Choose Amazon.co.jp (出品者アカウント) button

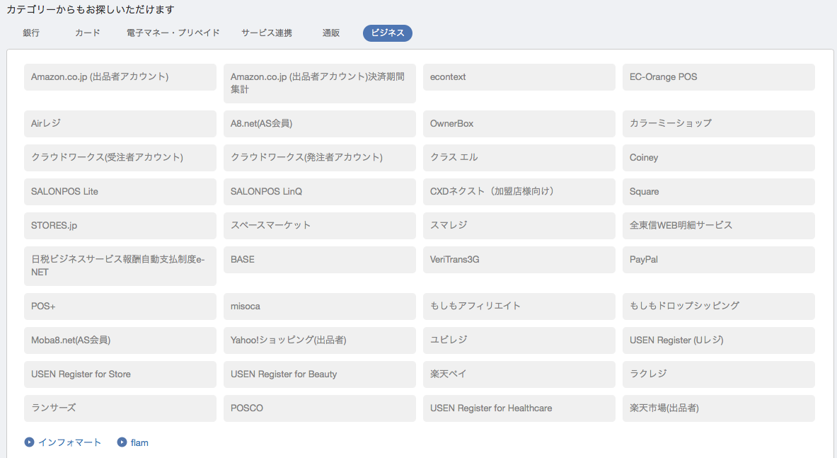(x=120, y=77)
